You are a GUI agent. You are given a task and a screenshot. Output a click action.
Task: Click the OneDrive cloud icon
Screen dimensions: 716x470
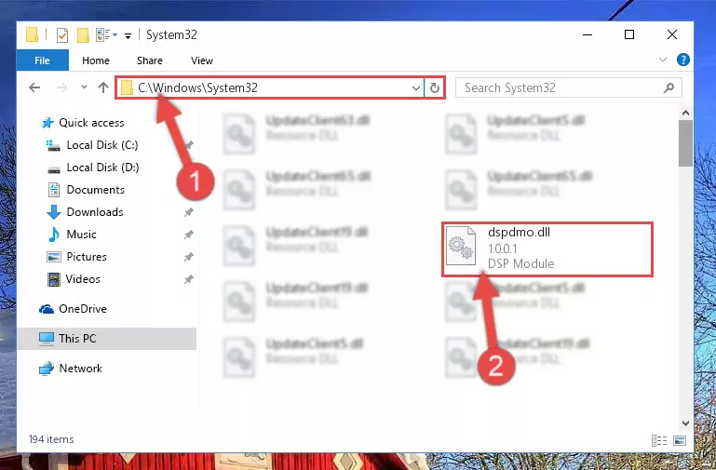47,309
